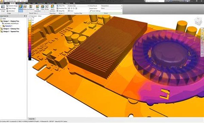Screen dimensions: 204x123
Task: Open the Setup File review
Action: [61, 11]
